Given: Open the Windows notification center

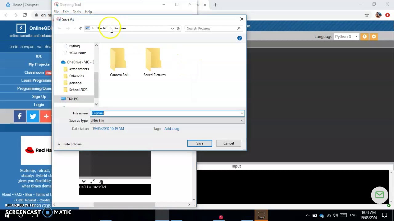Looking at the screenshot, I should pos(384,215).
